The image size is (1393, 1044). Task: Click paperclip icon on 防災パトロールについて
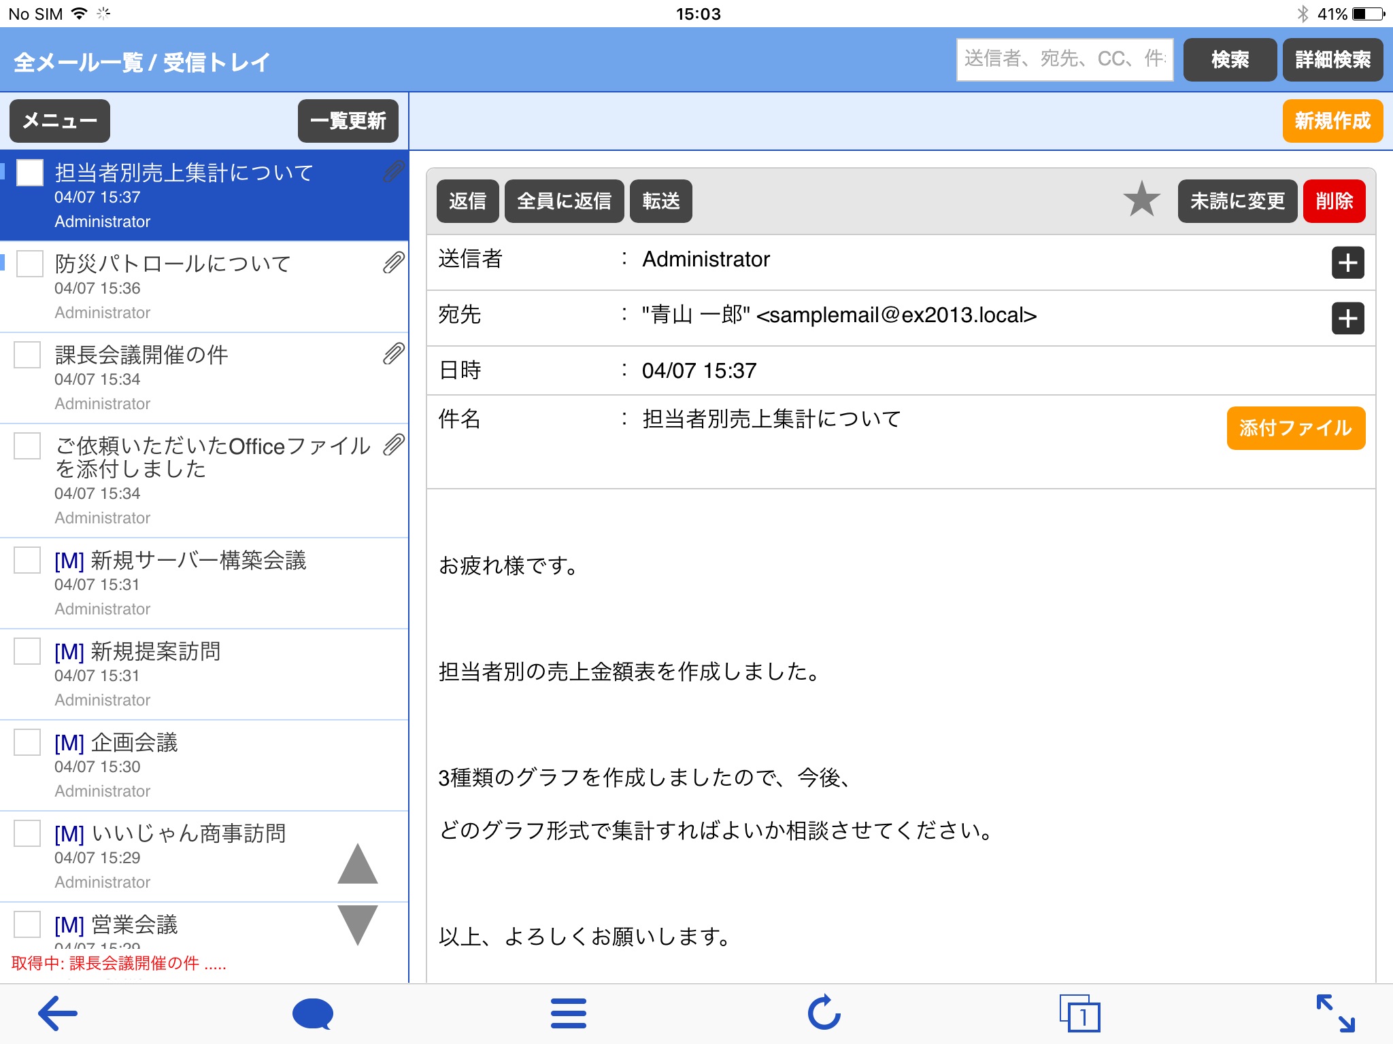394,262
